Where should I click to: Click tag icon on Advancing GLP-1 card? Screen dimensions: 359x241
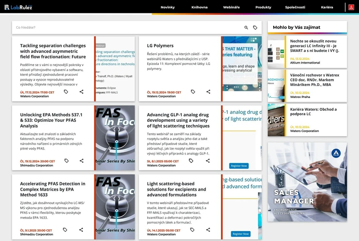191,161
